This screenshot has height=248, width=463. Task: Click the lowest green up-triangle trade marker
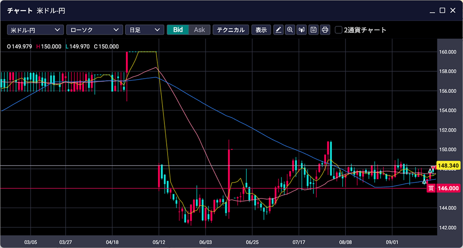tap(424, 181)
